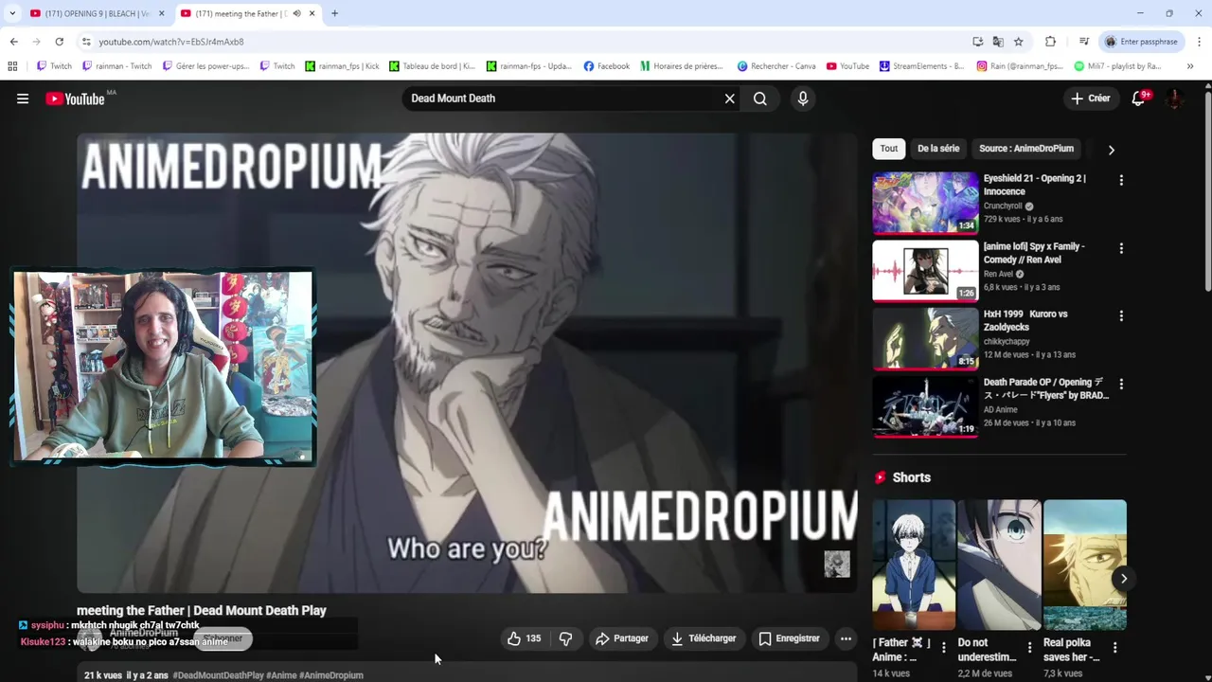Bookmark this page with star
The image size is (1212, 682).
coord(1019,42)
